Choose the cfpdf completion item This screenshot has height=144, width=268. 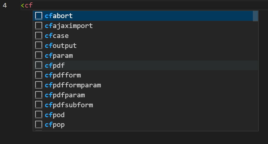click(55, 66)
